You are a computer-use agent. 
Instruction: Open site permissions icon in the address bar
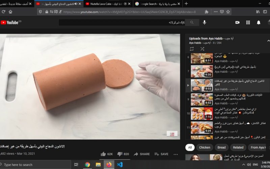pos(52,12)
